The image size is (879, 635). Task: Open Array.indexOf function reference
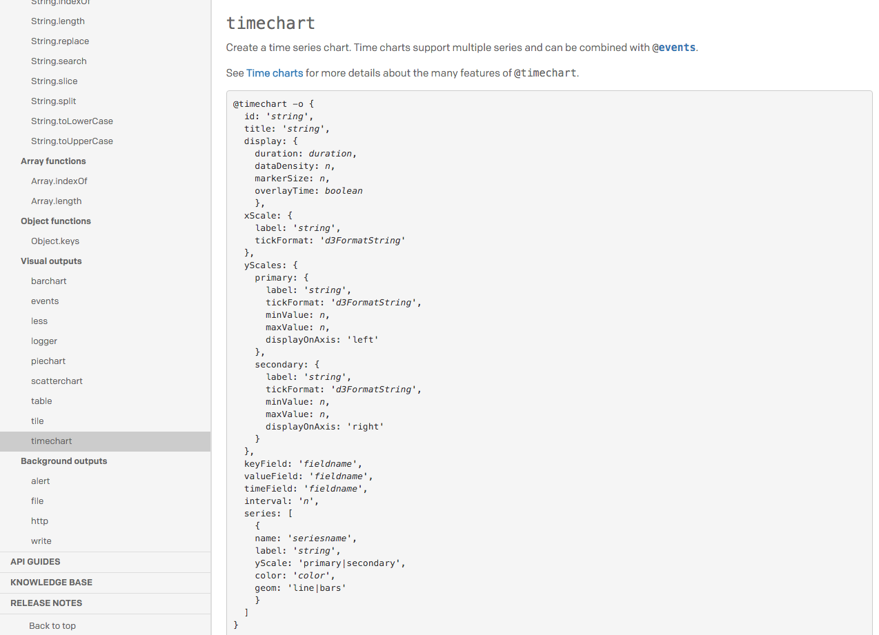59,181
